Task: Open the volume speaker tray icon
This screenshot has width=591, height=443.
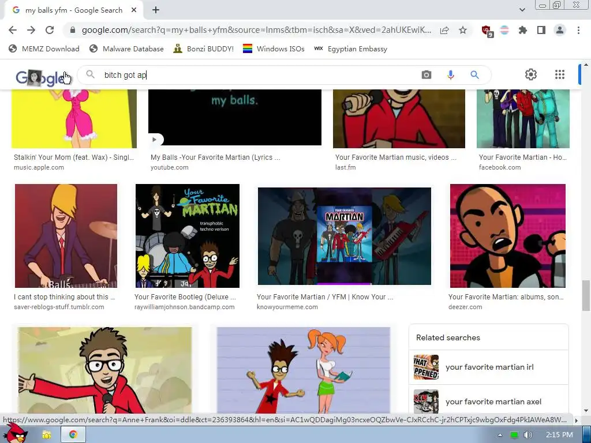Action: [x=528, y=435]
